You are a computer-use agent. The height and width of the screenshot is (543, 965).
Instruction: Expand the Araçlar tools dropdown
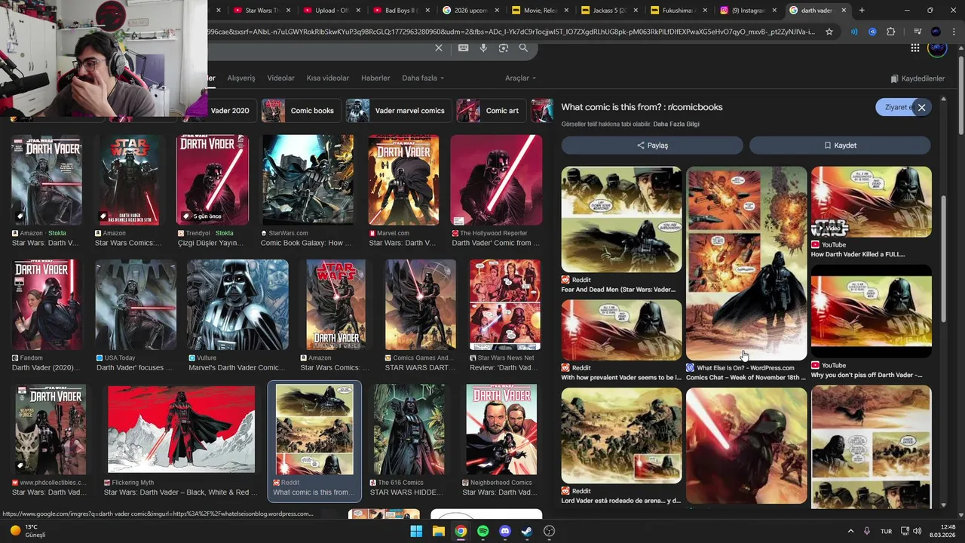point(520,78)
